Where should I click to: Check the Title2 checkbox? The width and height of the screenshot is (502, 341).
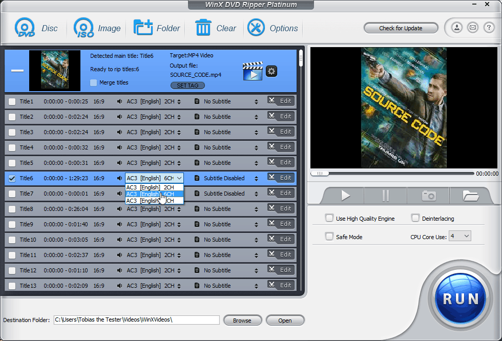pyautogui.click(x=12, y=117)
